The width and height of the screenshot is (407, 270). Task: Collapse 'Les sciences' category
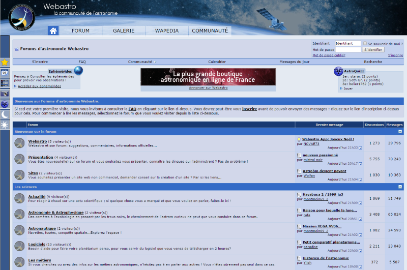(400, 187)
